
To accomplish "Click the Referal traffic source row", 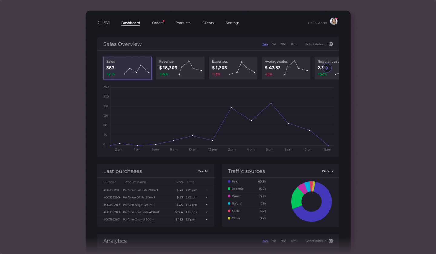I will click(x=247, y=204).
